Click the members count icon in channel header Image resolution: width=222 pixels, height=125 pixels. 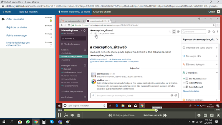point(96,34)
